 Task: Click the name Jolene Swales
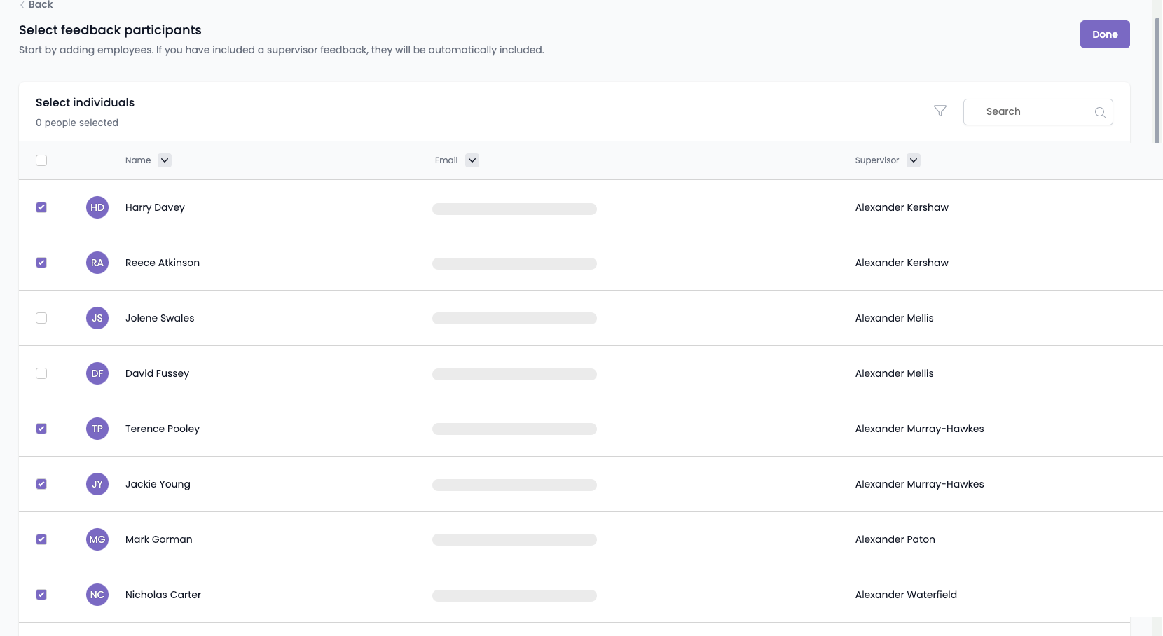pos(160,318)
